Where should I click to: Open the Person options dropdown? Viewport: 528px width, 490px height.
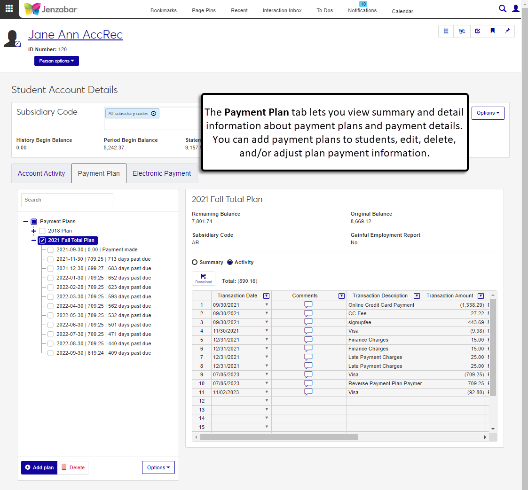point(56,61)
